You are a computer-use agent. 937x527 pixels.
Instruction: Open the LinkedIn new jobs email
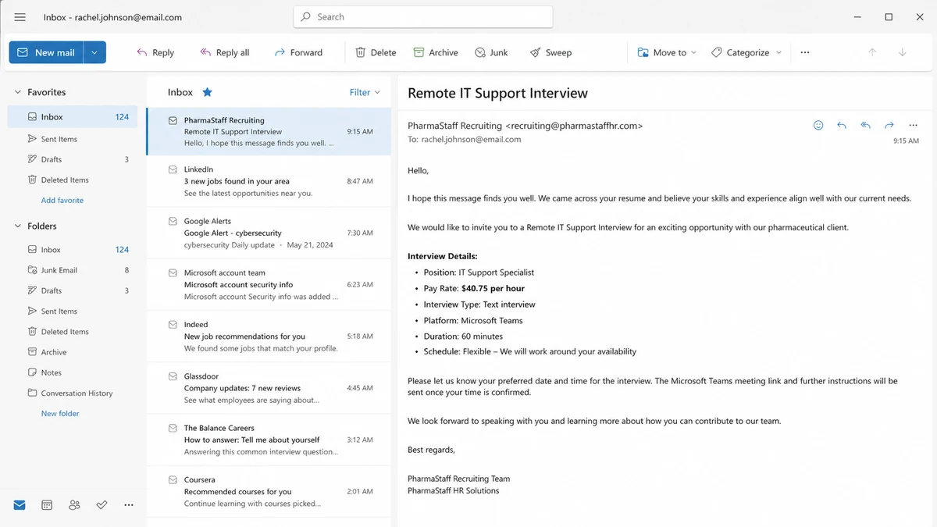(269, 181)
